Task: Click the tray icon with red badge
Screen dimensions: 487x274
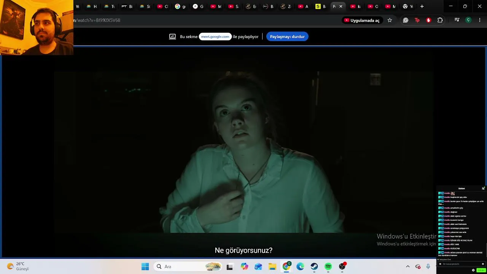Action: click(418, 266)
